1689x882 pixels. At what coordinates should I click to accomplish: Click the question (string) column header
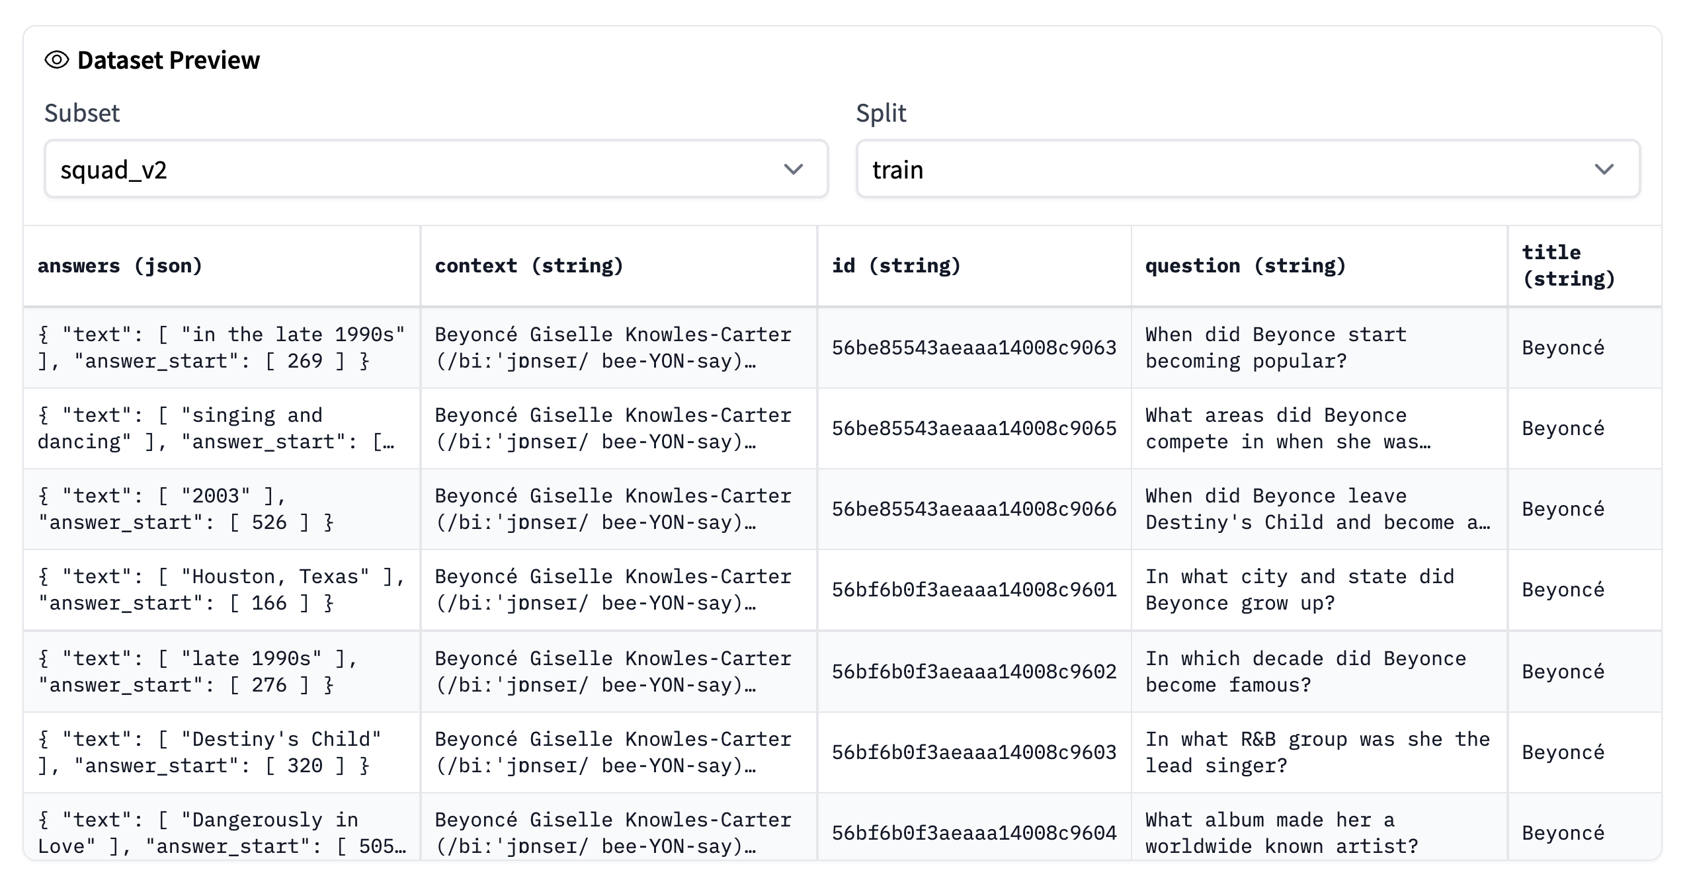coord(1245,266)
